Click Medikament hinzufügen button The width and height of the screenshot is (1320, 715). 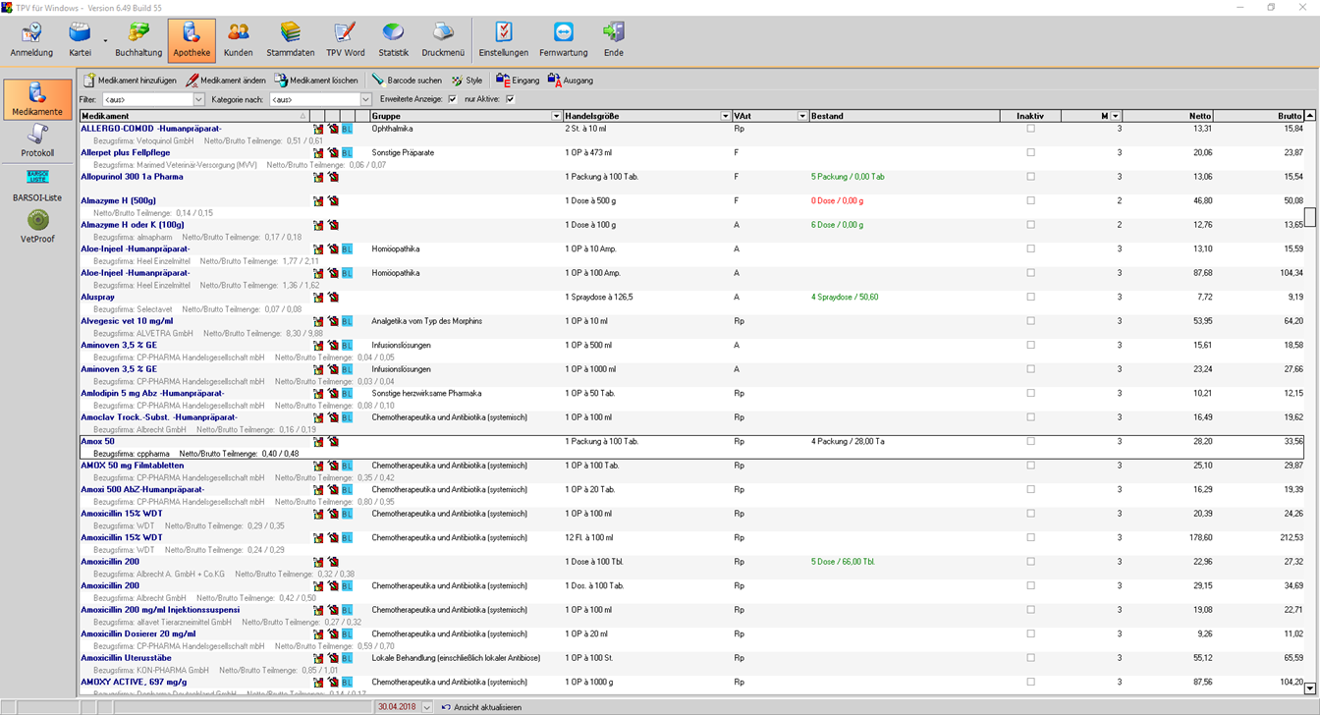[x=130, y=81]
